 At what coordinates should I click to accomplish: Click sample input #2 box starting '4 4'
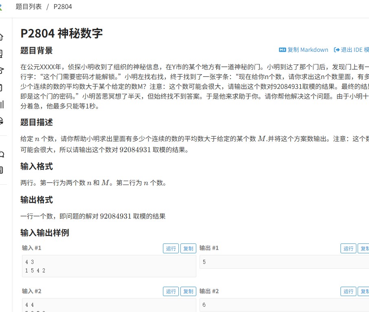click(x=109, y=305)
